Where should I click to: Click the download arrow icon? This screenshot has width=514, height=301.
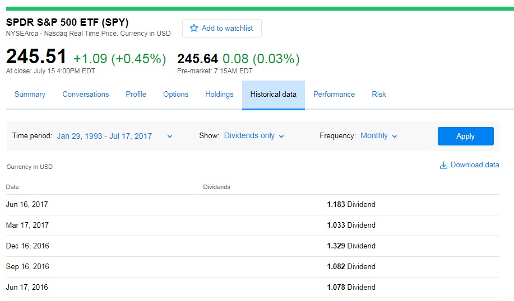click(x=443, y=165)
